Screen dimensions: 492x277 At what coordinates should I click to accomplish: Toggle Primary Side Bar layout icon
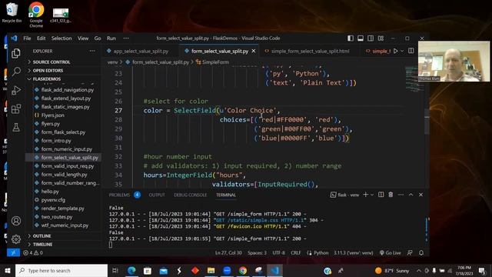pyautogui.click(x=351, y=38)
